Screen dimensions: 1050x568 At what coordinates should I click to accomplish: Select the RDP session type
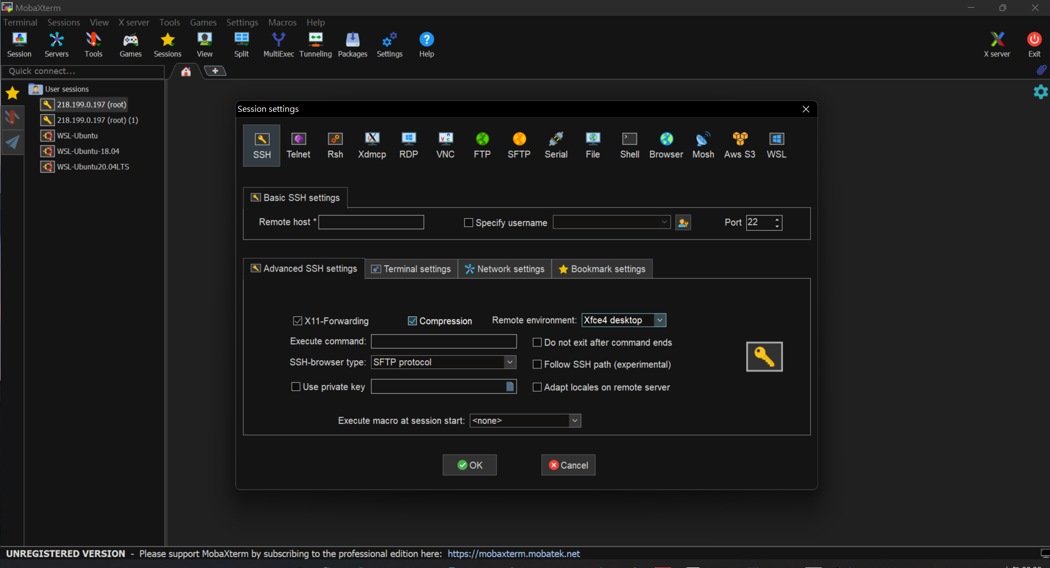click(x=408, y=145)
